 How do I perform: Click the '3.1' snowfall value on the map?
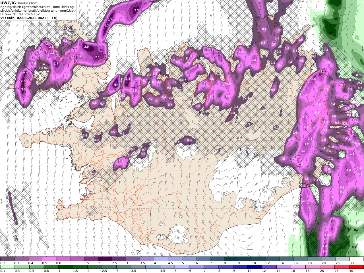128,79
